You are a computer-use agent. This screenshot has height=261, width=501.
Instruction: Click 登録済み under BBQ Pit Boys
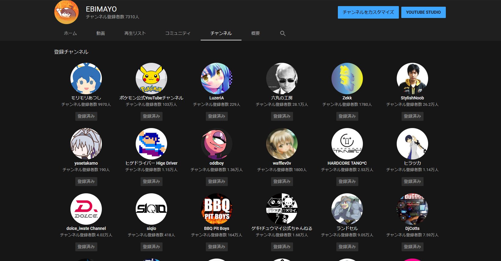click(217, 247)
